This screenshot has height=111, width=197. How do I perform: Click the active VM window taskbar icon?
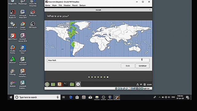pos(117,97)
